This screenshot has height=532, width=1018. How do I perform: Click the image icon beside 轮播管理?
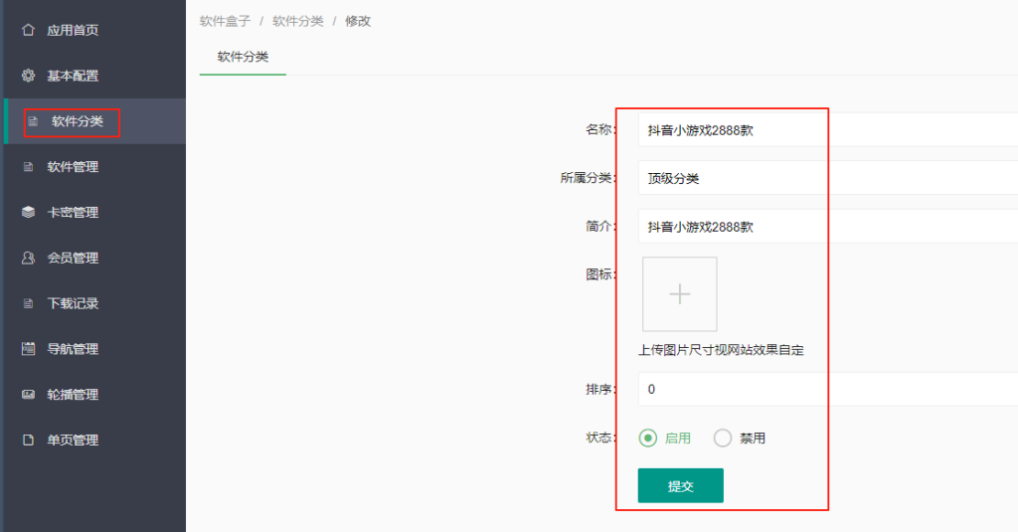[28, 395]
